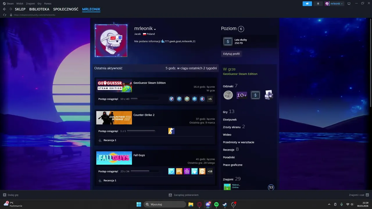The width and height of the screenshot is (372, 209).
Task: Go to the BIBLIOTEKA tab
Action: pos(39,9)
